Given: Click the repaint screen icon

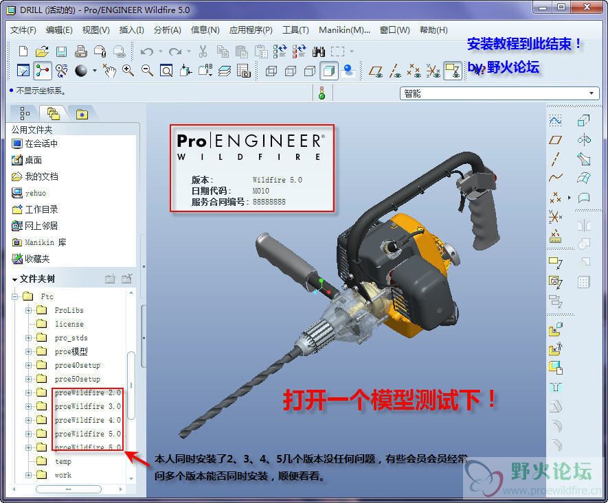Looking at the screenshot, I should pyautogui.click(x=23, y=71).
